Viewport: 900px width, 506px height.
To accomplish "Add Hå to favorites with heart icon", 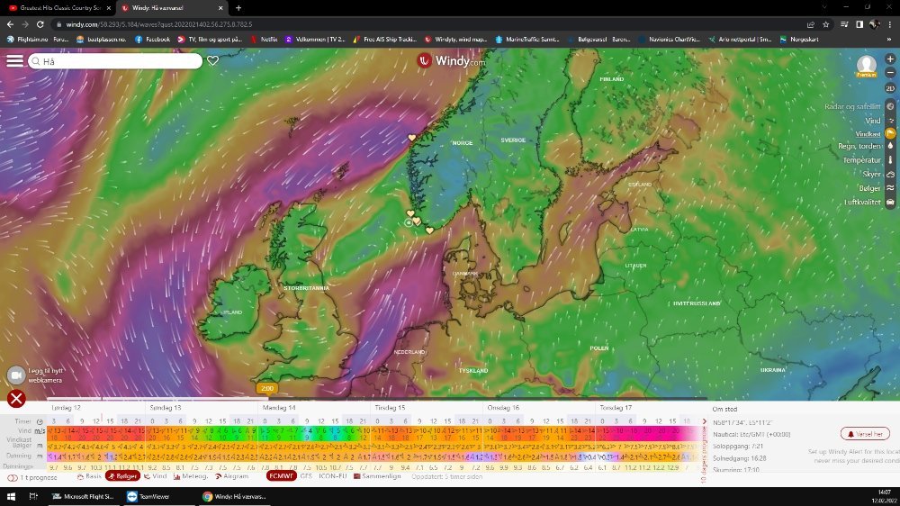I will click(213, 60).
